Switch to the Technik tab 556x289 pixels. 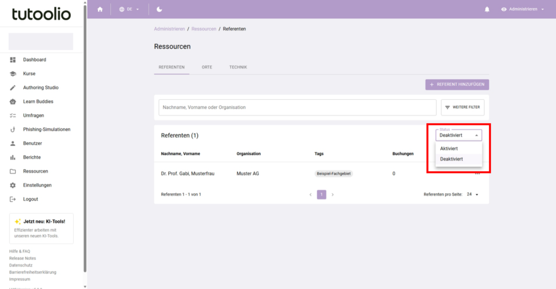point(238,67)
